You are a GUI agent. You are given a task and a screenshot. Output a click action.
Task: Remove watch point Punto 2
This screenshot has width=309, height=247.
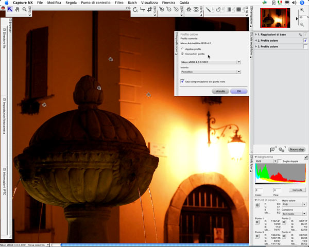[x=284, y=222]
